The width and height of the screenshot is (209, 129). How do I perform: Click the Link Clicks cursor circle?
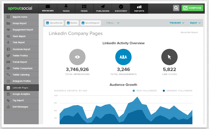170,57
